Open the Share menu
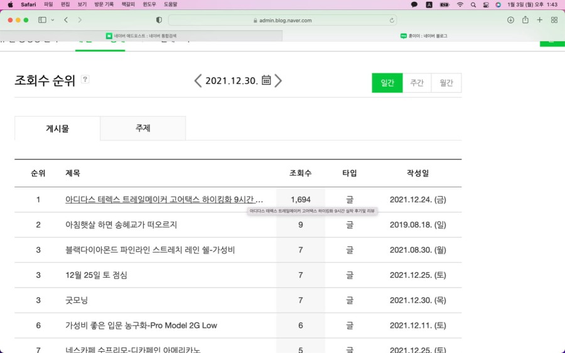The image size is (565, 353). click(x=525, y=20)
